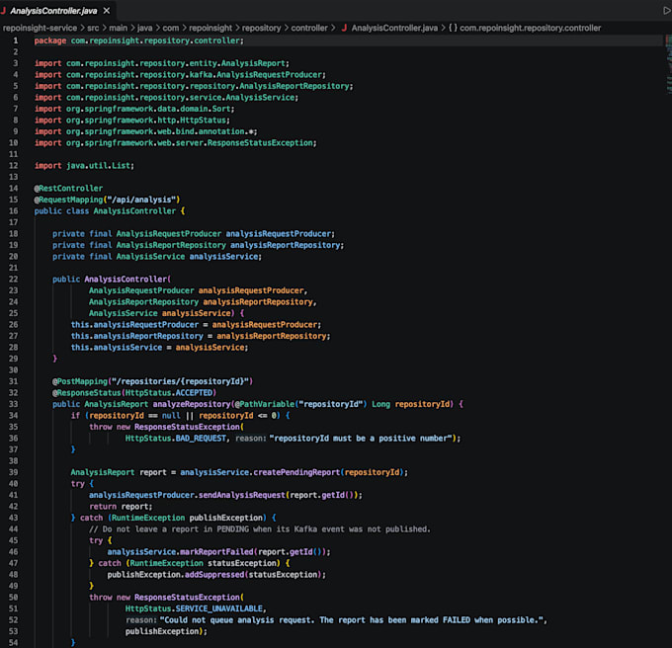
Task: Click line number 1 in the gutter
Action: 16,40
